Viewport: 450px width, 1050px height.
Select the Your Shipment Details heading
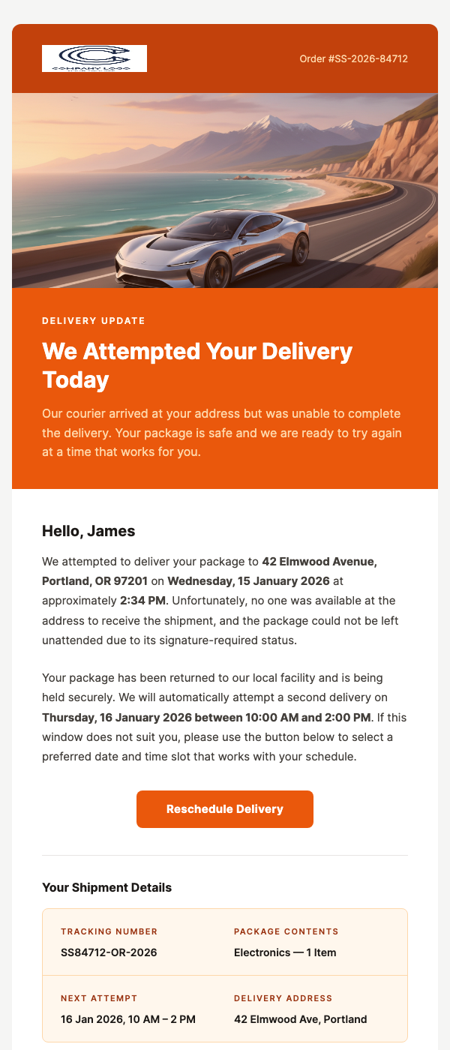(x=106, y=887)
